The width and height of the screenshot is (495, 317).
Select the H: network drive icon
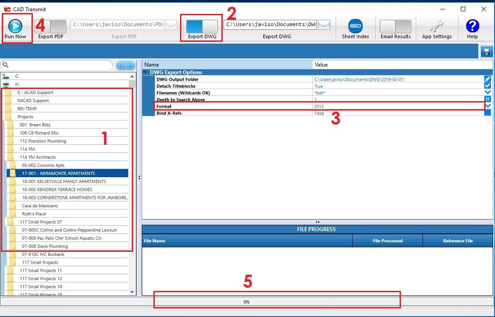pos(5,84)
